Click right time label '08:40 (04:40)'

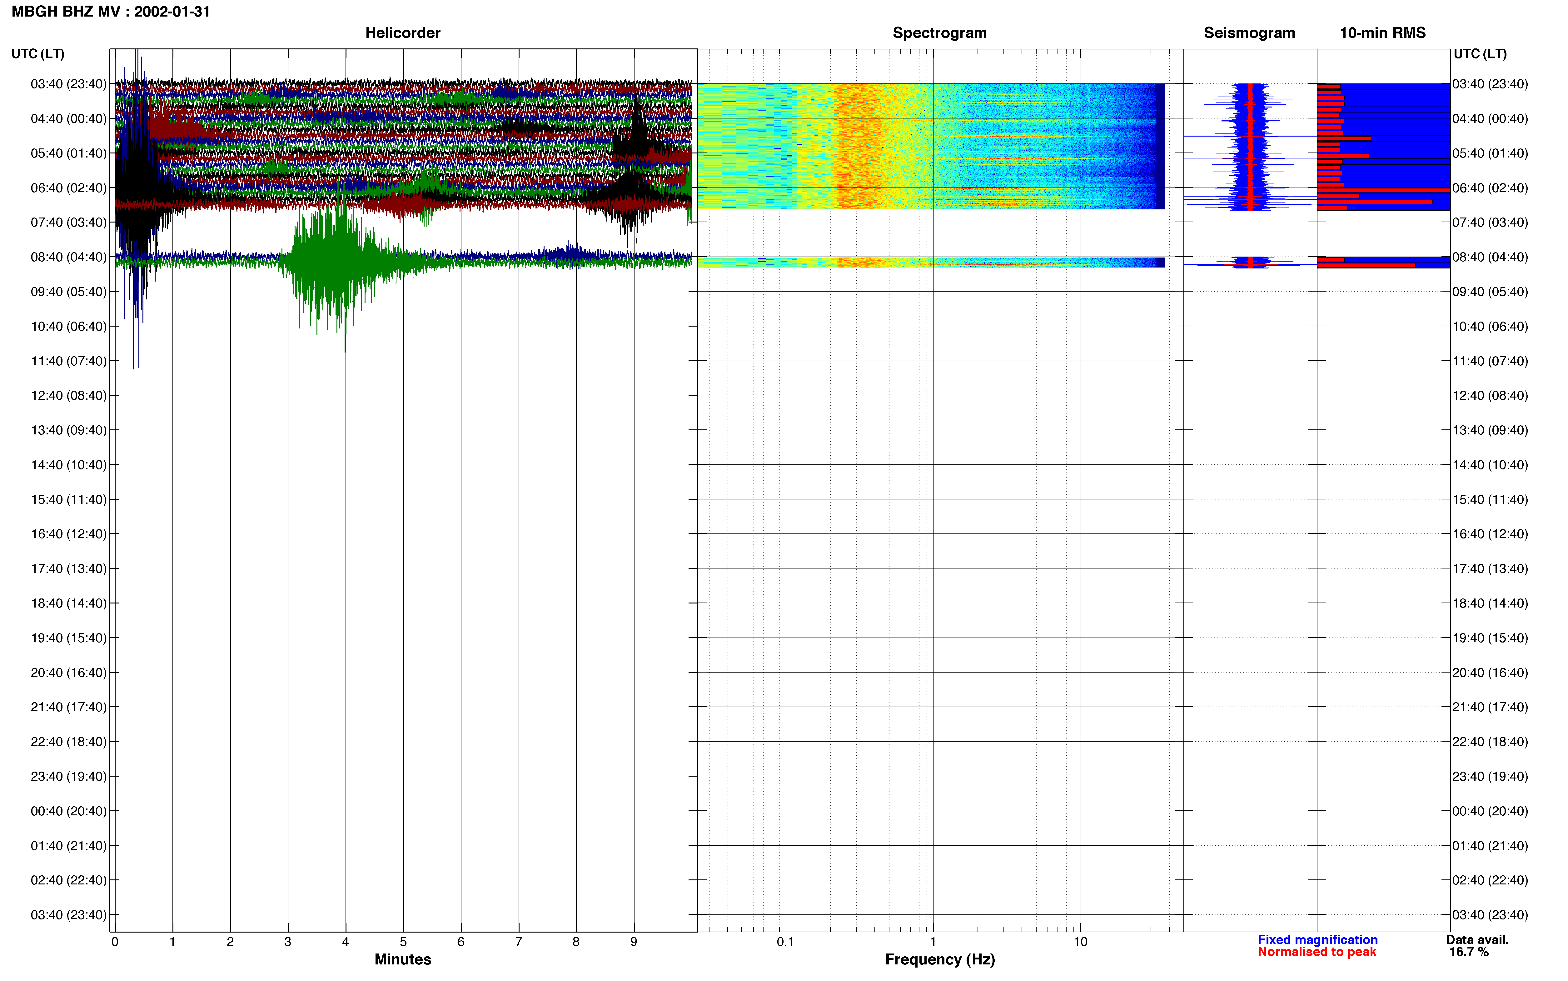[x=1490, y=257]
